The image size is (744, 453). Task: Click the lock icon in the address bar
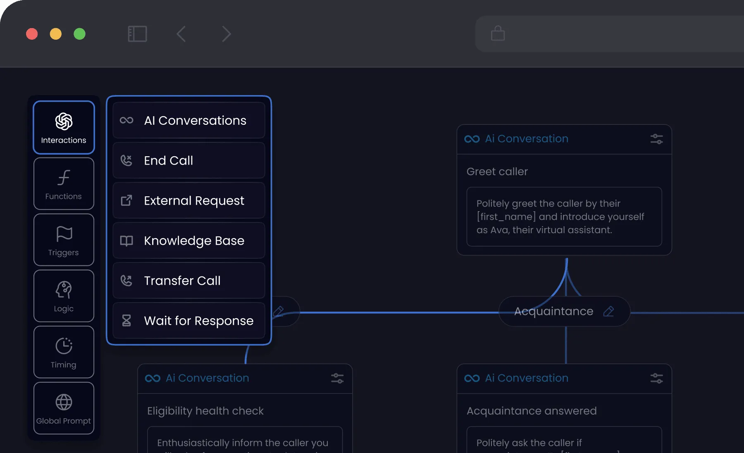coord(498,33)
